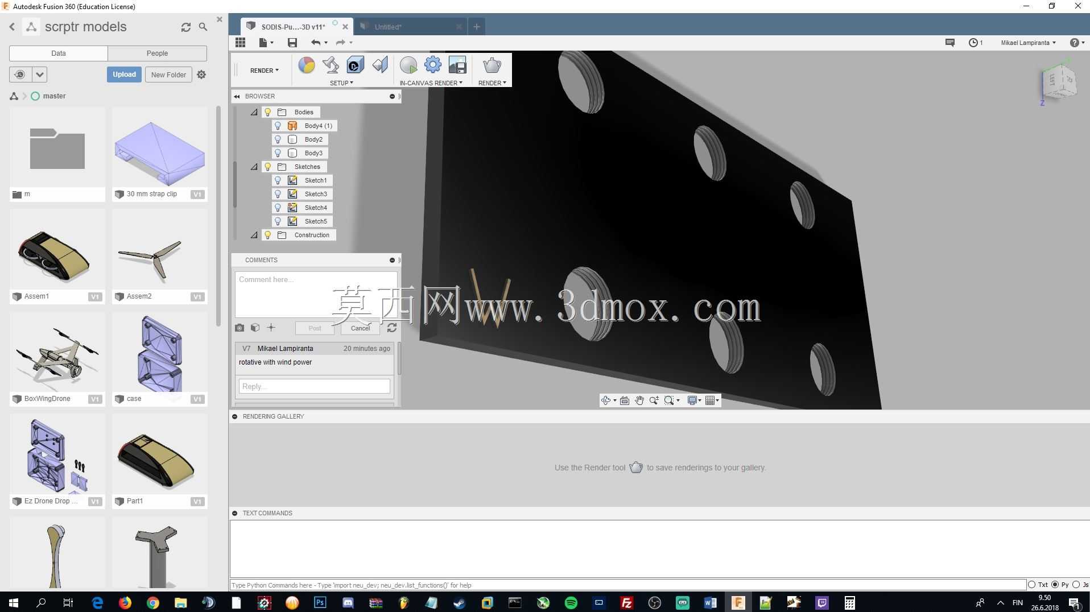The height and width of the screenshot is (612, 1090).
Task: Select the Orbit navigation tool
Action: tap(606, 400)
